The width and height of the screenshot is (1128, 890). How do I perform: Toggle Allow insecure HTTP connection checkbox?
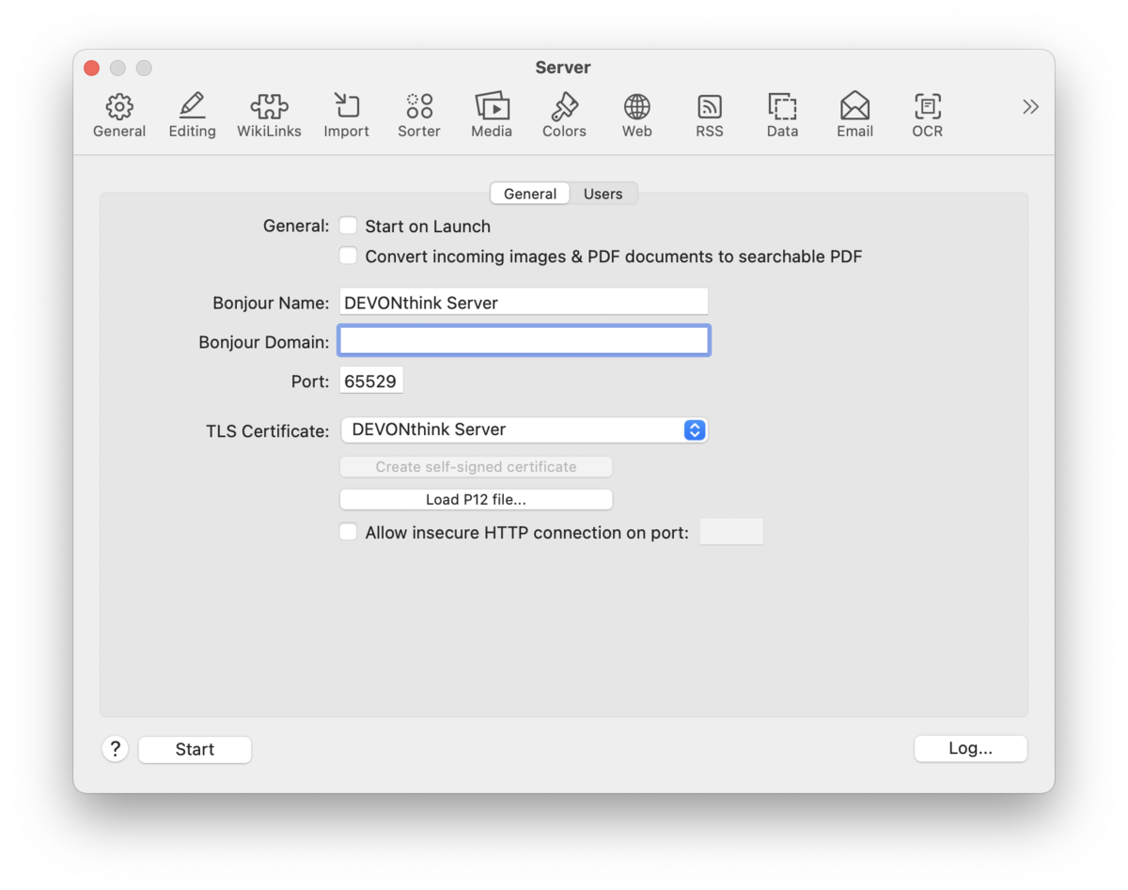[348, 532]
